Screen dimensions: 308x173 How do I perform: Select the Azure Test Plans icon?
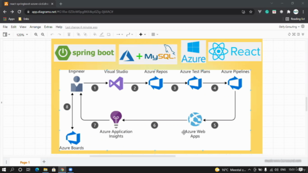click(194, 83)
